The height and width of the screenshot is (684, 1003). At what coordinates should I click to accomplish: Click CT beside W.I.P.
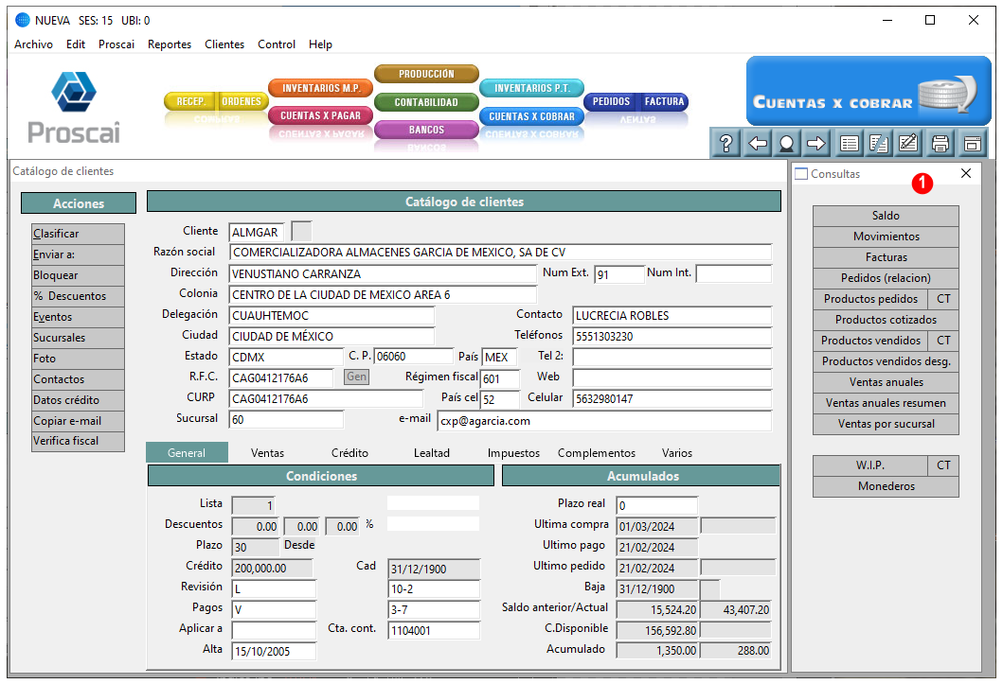point(943,465)
